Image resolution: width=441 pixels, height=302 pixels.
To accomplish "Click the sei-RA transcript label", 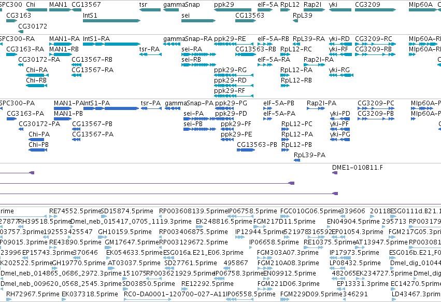I will [x=192, y=49].
